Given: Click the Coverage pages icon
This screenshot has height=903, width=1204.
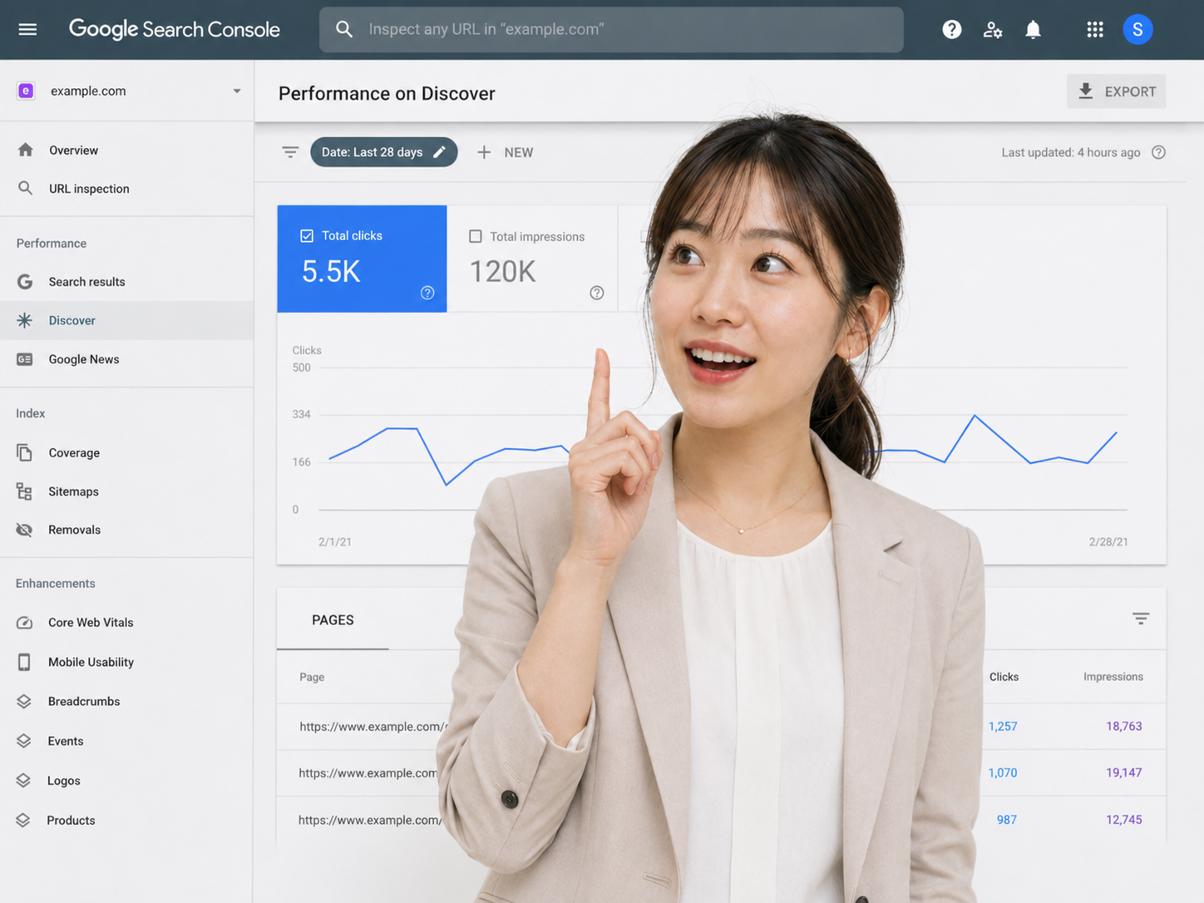Looking at the screenshot, I should (x=24, y=452).
